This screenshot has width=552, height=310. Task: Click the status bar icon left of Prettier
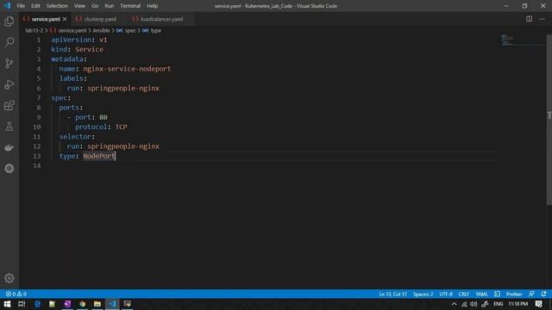click(x=497, y=294)
